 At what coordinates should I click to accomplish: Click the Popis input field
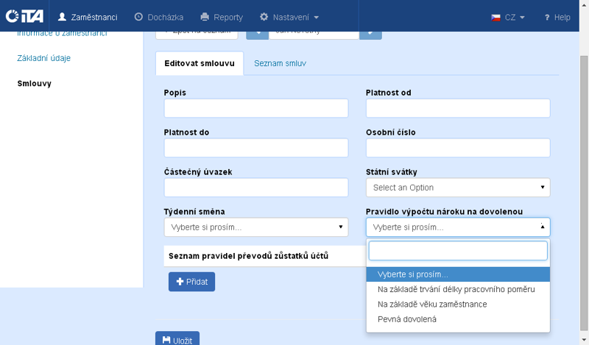pyautogui.click(x=255, y=108)
